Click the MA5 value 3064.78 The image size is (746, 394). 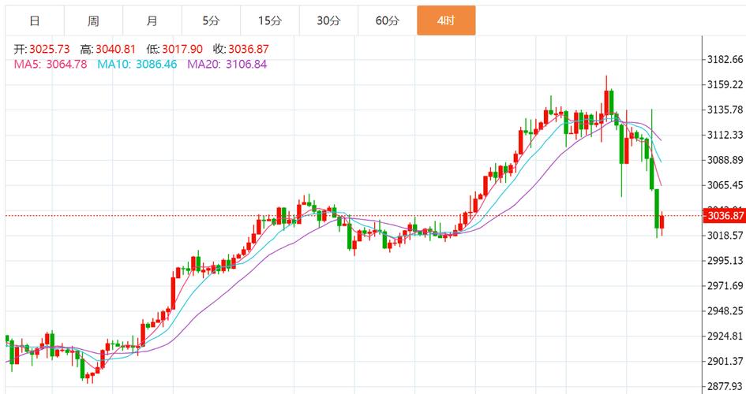[x=66, y=64]
